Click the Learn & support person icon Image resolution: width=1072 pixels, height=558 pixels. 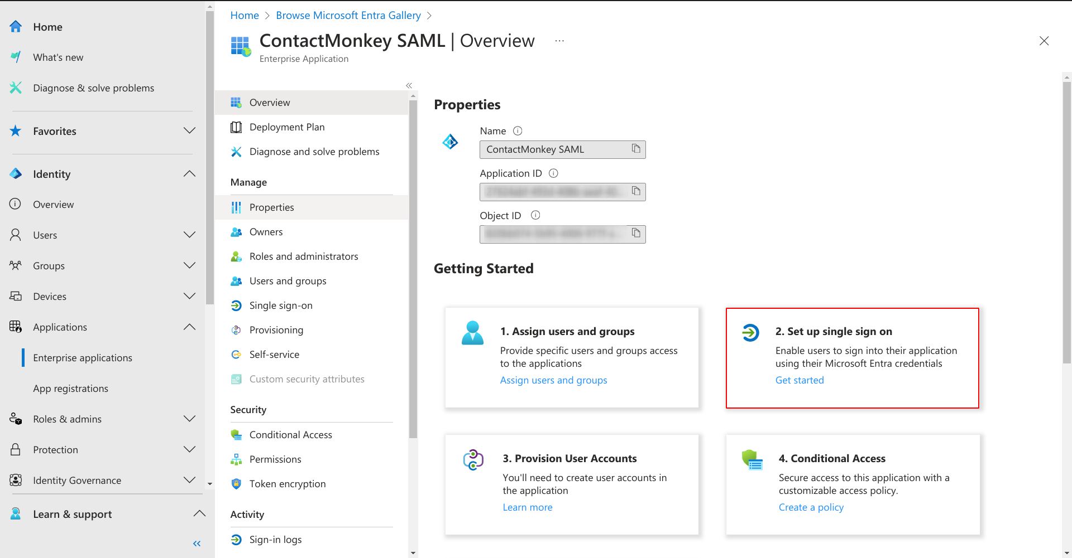(x=16, y=514)
